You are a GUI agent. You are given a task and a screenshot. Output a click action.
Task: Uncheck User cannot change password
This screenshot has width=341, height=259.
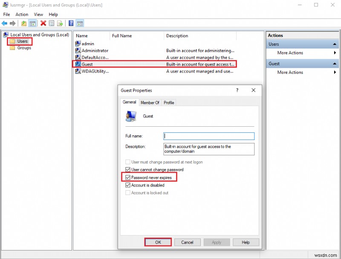128,170
